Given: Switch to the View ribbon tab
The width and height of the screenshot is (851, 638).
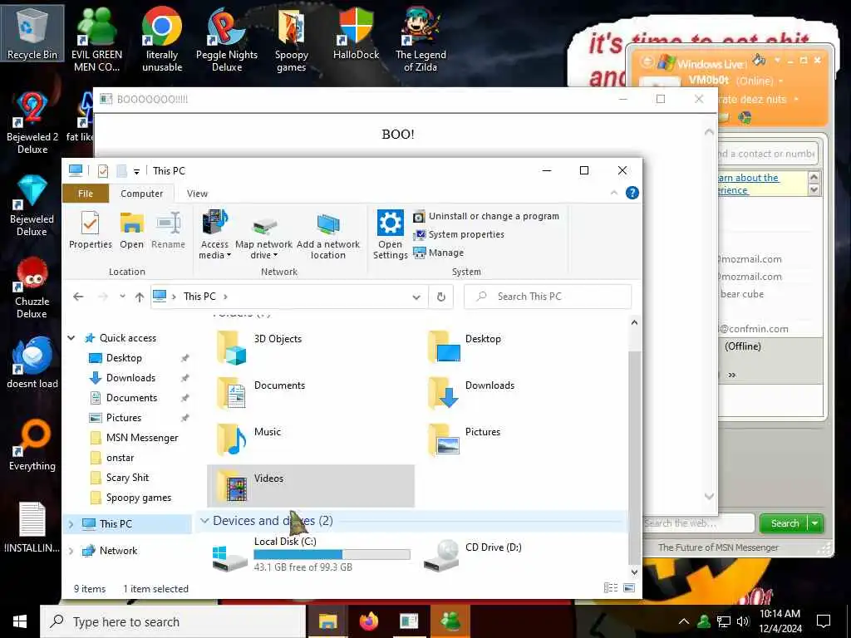Looking at the screenshot, I should 197,194.
